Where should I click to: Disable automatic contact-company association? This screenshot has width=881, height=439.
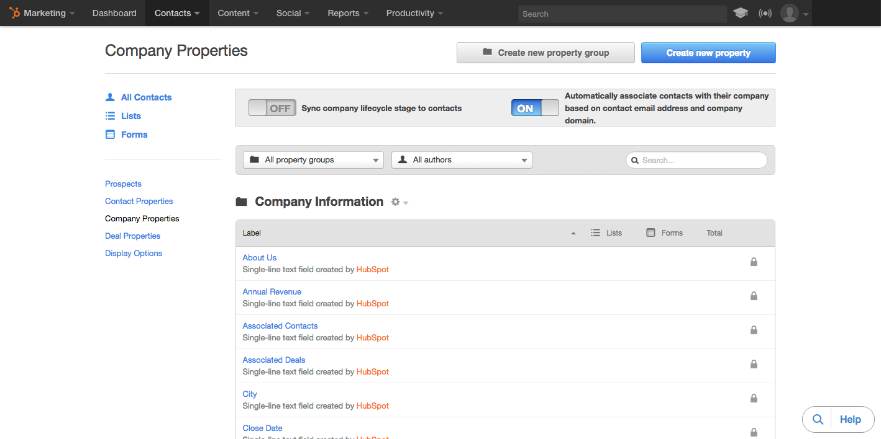pyautogui.click(x=535, y=107)
